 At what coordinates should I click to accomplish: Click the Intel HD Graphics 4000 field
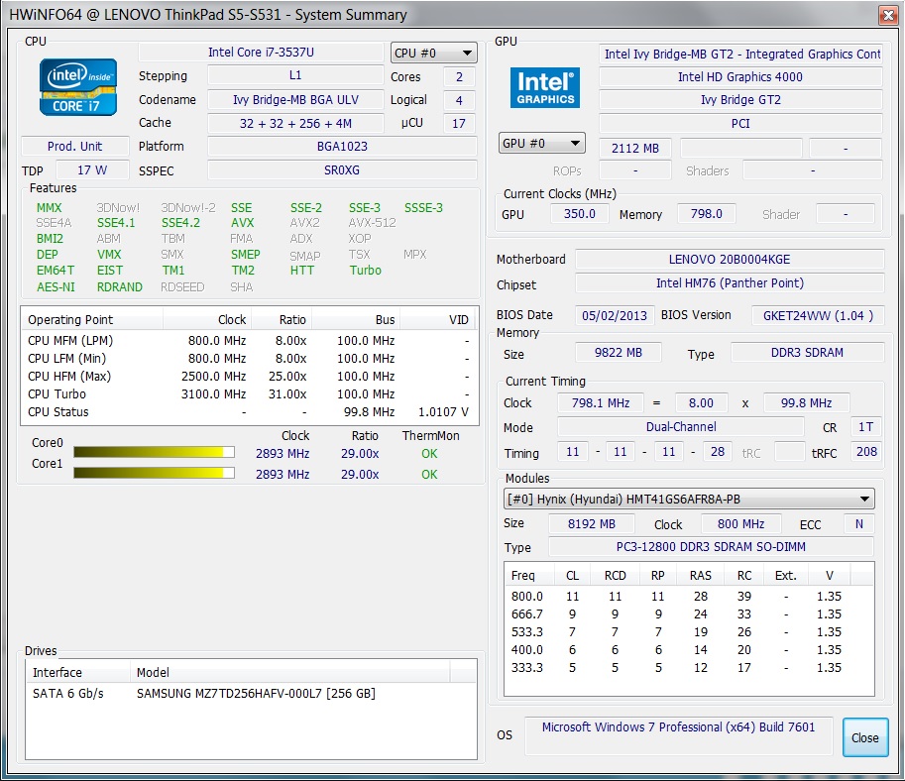pos(740,76)
